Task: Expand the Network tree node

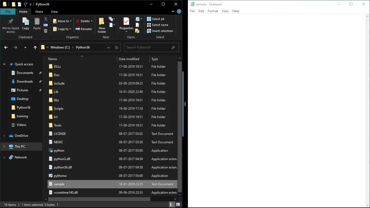Action: [4, 157]
